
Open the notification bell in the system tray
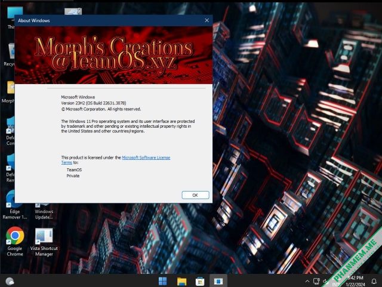[x=374, y=281]
